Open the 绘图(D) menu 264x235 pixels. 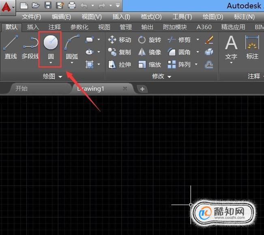(x=213, y=17)
